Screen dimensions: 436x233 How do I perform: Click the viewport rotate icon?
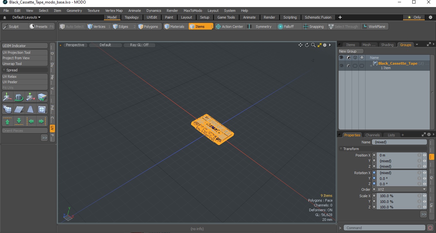(307, 45)
